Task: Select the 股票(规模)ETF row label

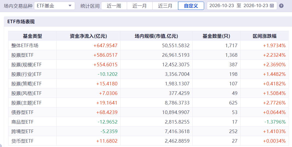Action: tap(27, 65)
